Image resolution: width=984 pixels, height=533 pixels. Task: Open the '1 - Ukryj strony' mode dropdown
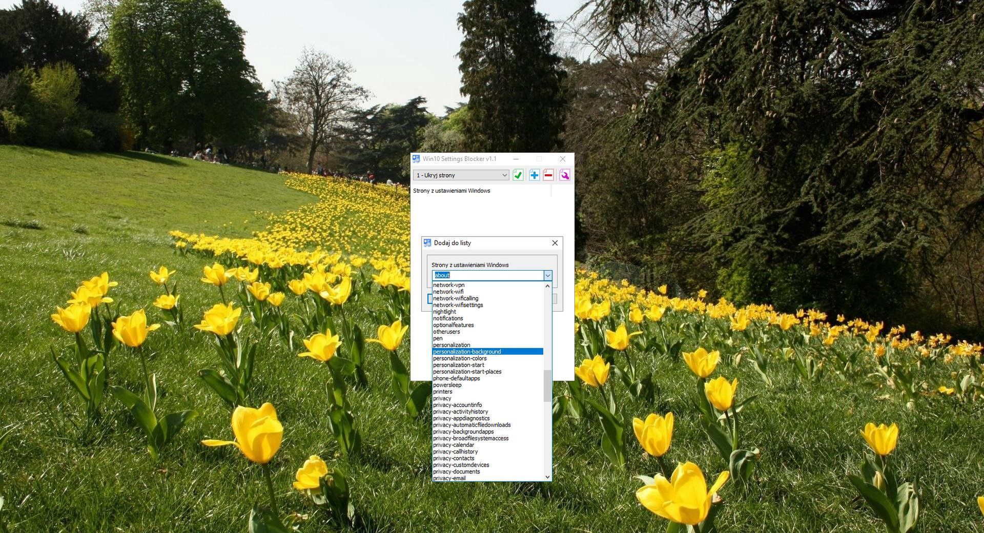click(461, 175)
